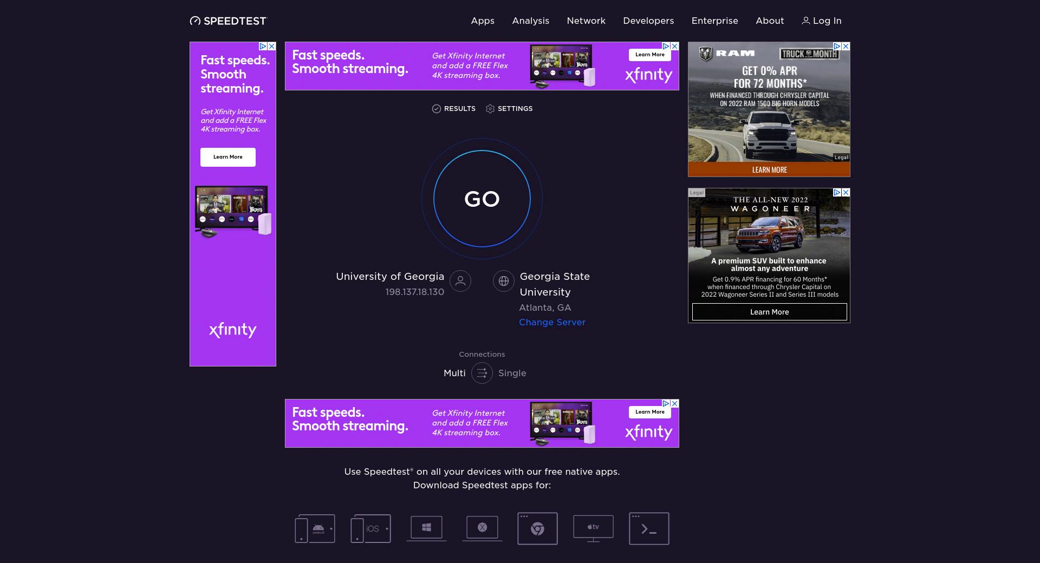Close the bottom Xfinity banner ad
Screen dimensions: 1040x563
pos(675,404)
